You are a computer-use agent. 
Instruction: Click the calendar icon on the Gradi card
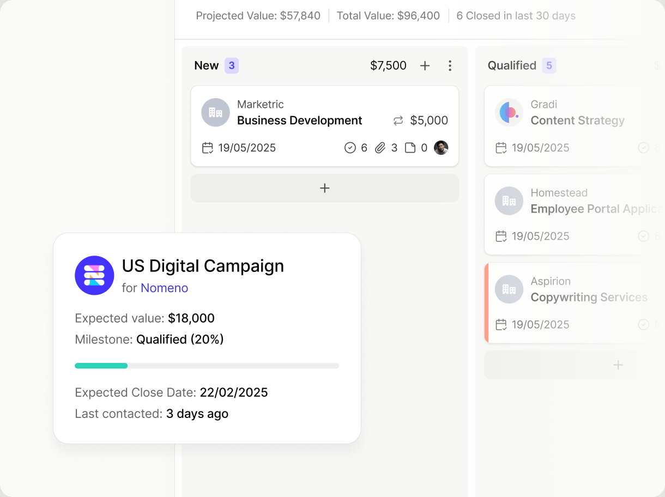(x=501, y=148)
